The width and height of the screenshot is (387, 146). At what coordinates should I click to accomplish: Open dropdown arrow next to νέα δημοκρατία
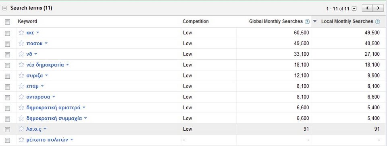67,65
